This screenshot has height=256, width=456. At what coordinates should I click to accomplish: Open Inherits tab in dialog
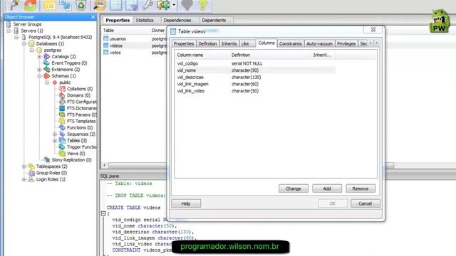[229, 43]
